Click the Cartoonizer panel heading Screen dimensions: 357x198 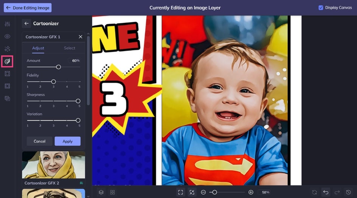pos(46,23)
